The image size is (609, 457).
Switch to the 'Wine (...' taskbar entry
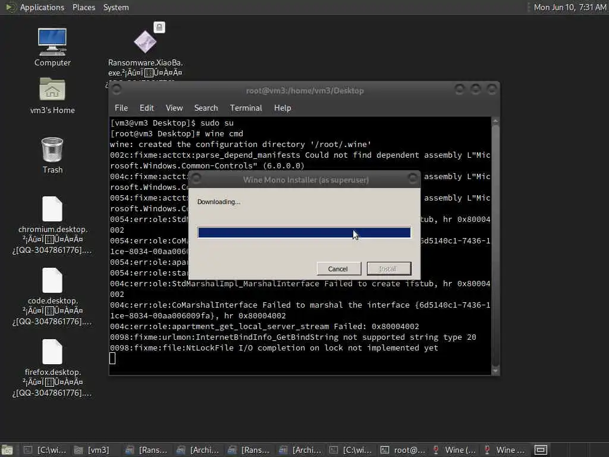coord(454,450)
